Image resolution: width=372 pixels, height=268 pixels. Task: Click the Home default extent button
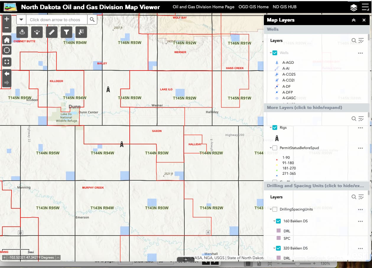coord(7,40)
